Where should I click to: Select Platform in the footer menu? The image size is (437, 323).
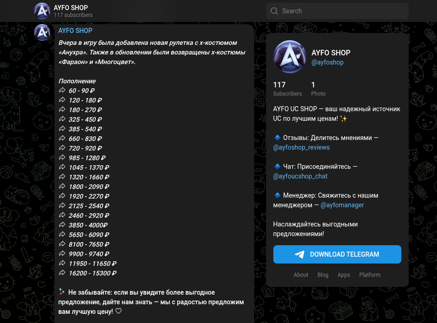[x=370, y=275]
